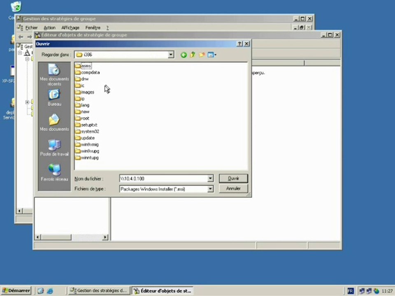This screenshot has width=395, height=296.
Task: Click the FR language indicator
Action: [x=351, y=291]
